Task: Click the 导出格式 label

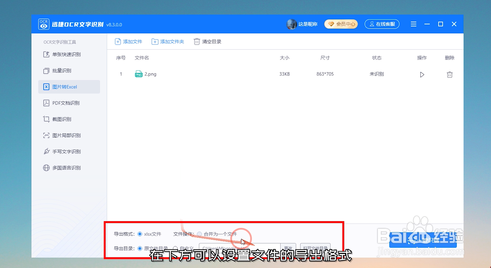Action: pyautogui.click(x=124, y=234)
